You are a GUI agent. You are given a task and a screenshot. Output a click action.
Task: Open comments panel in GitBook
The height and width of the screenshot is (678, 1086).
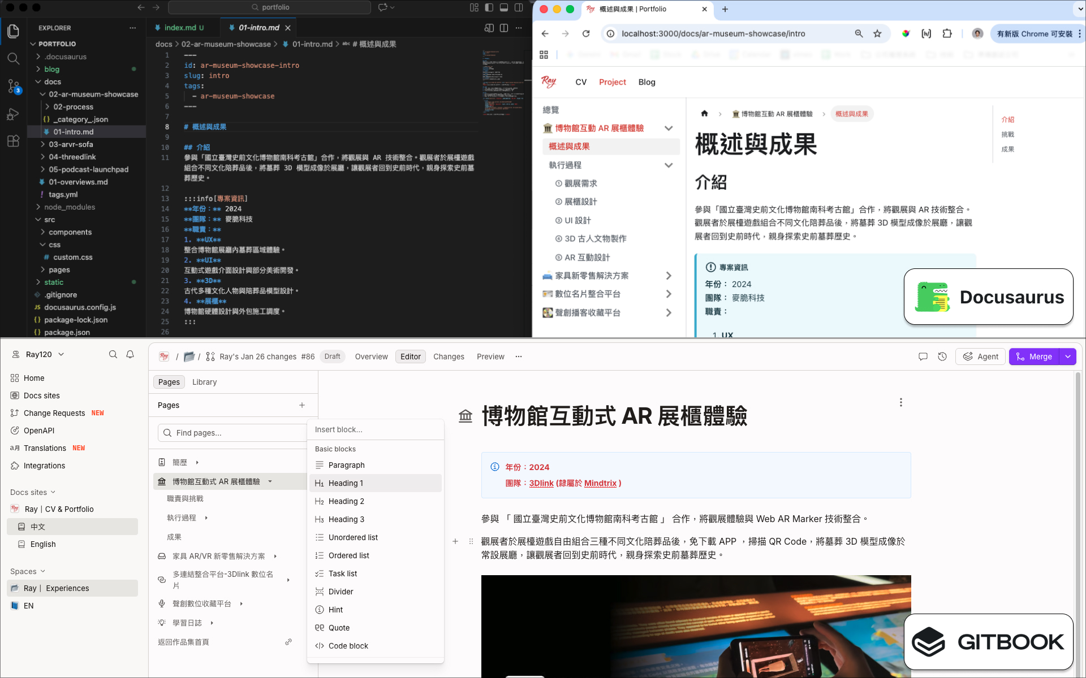tap(923, 357)
